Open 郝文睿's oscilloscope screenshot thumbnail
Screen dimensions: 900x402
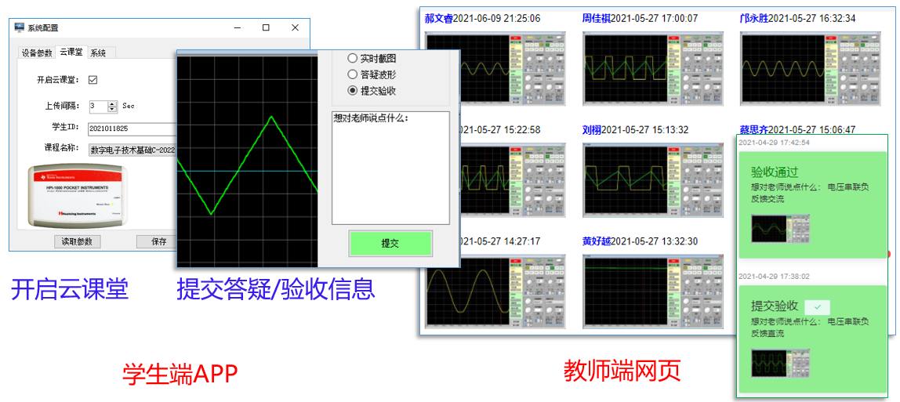495,68
